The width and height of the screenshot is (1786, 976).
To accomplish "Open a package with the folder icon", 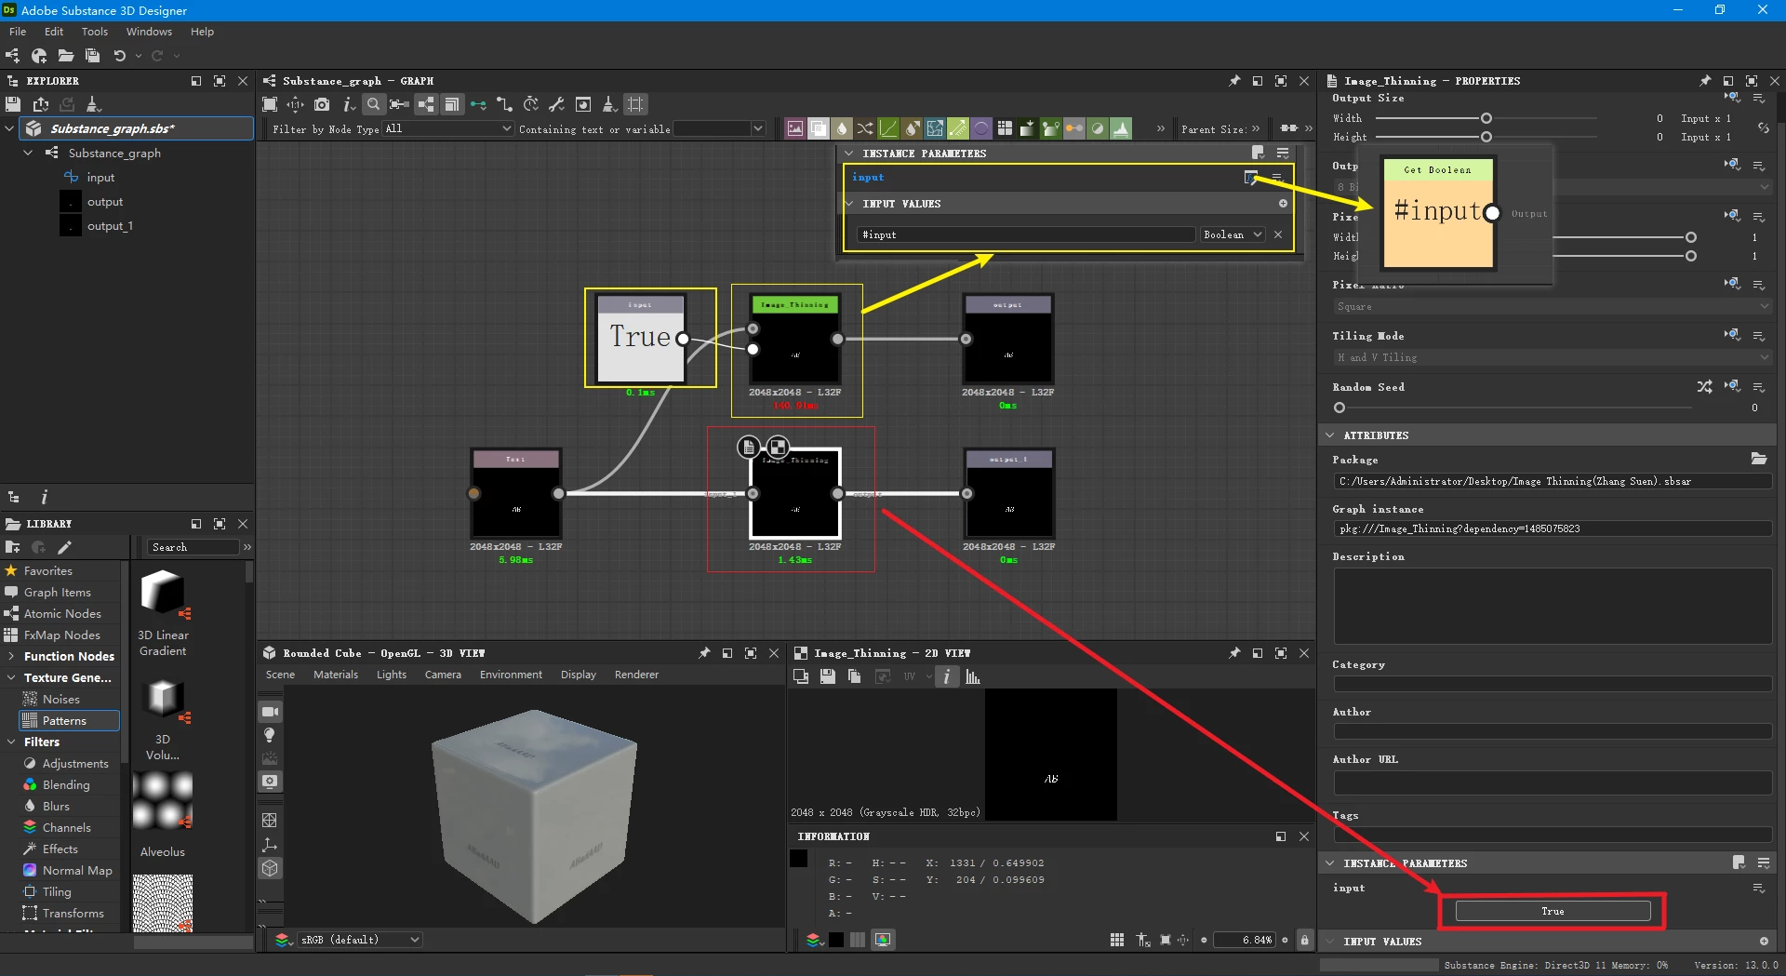I will tap(66, 56).
